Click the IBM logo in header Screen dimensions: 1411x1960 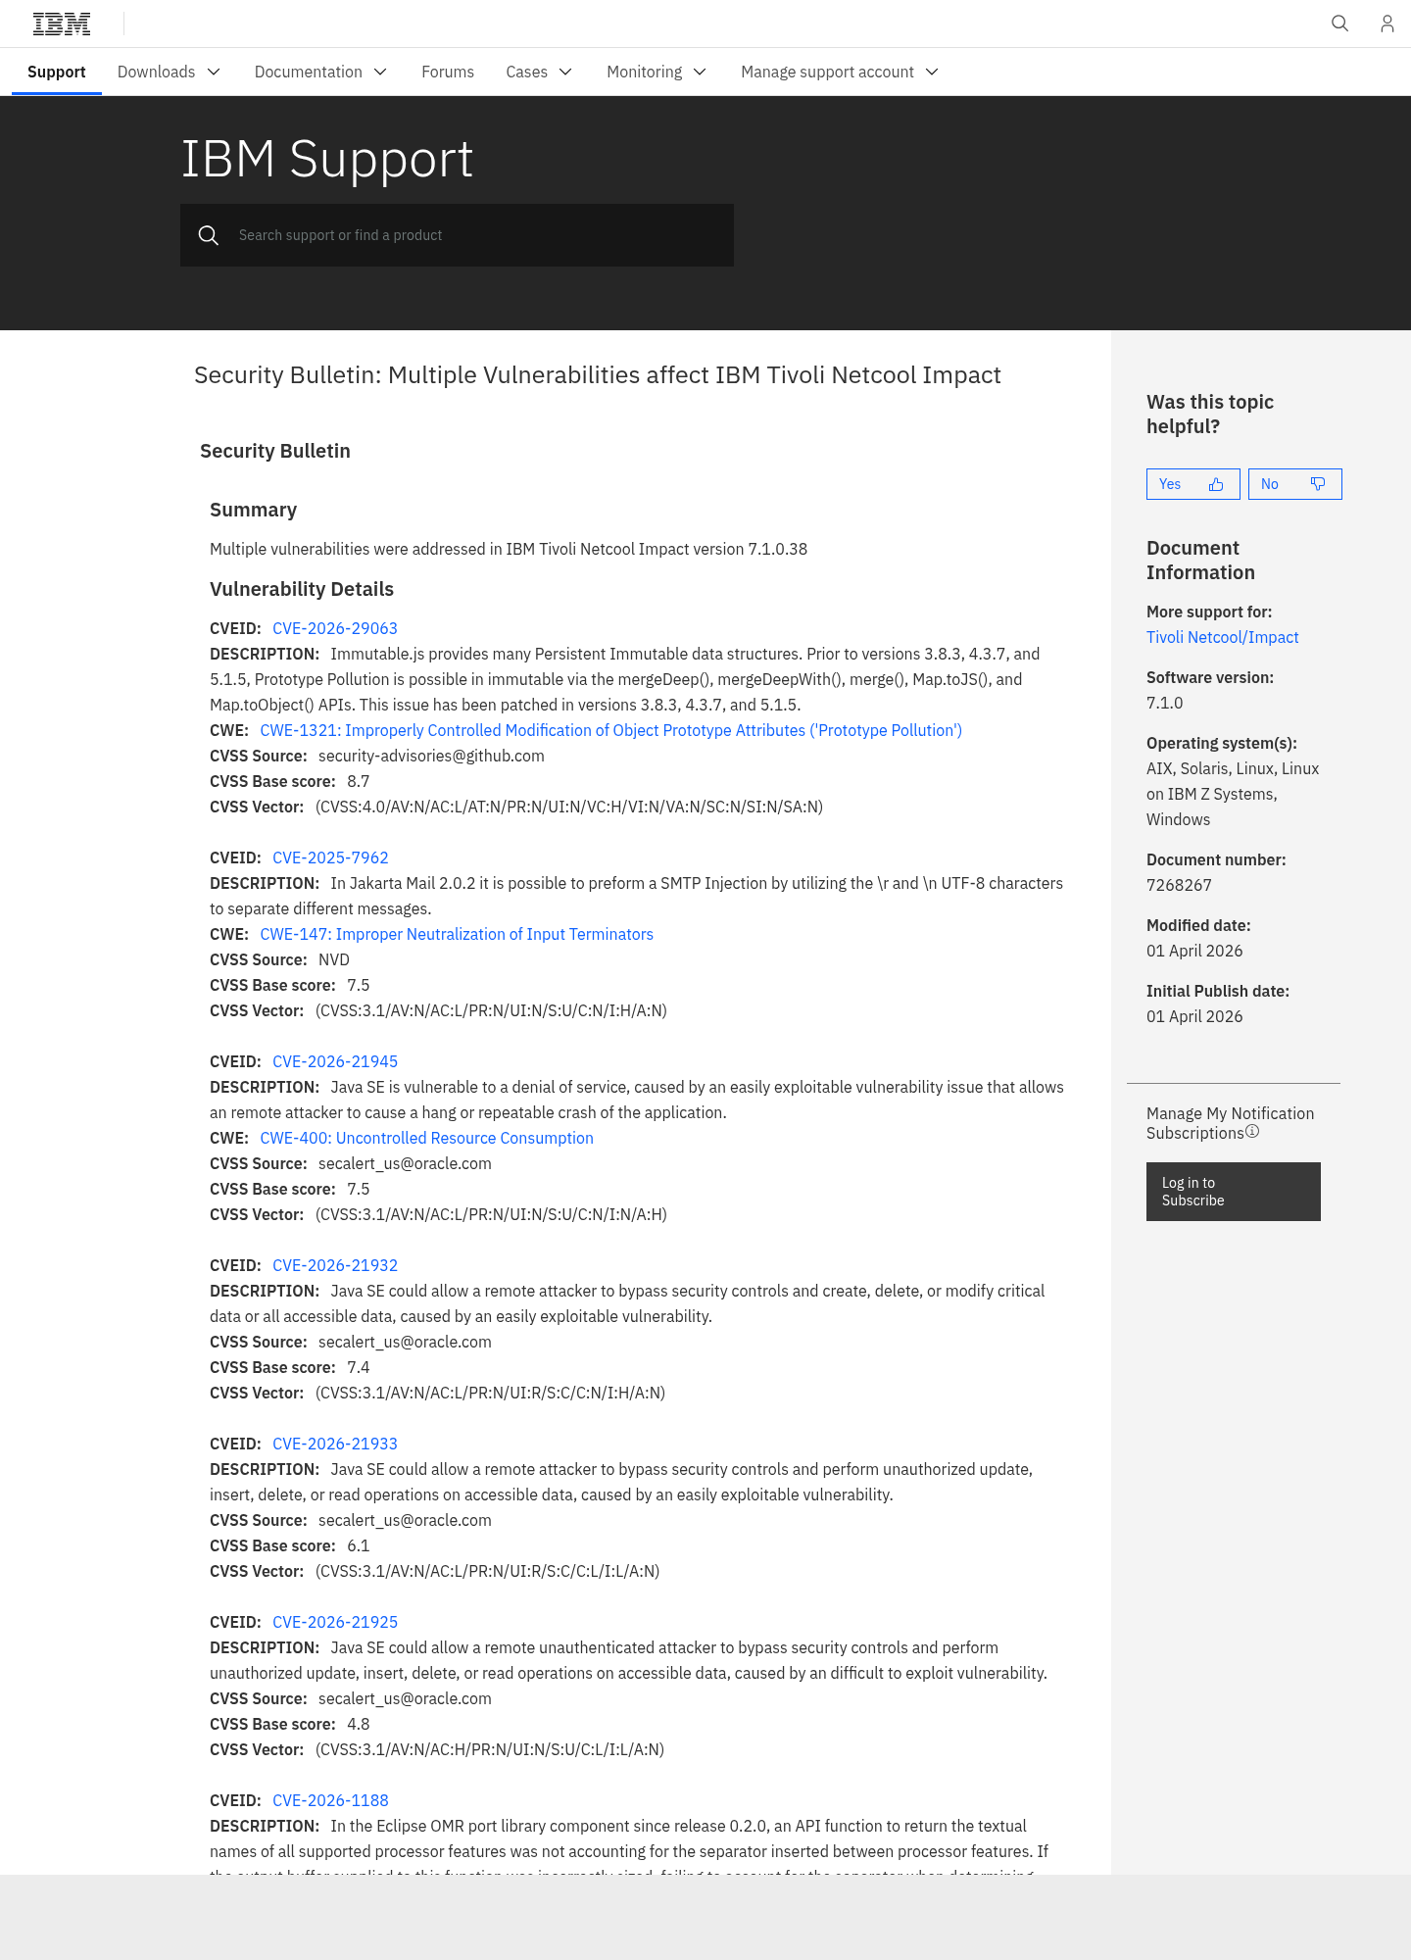coord(62,24)
